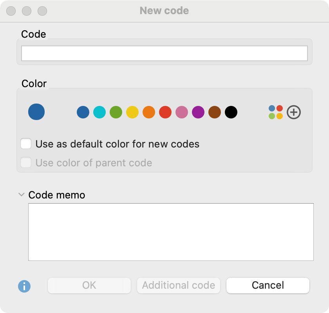The image size is (329, 313).
Task: Click the Cancel button
Action: coord(268,286)
